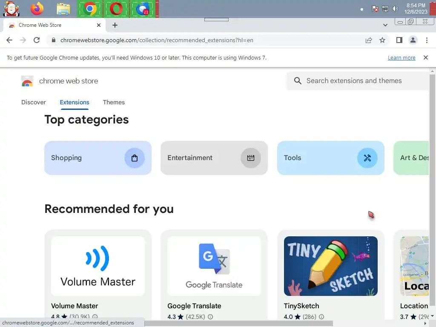Screen dimensions: 436x327
Task: Click the Volume Master extension title
Action: (x=75, y=306)
